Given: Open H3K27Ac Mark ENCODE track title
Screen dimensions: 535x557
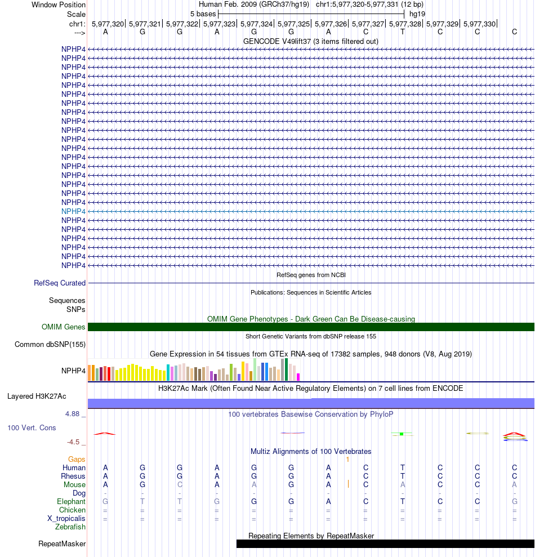Looking at the screenshot, I should (311, 388).
